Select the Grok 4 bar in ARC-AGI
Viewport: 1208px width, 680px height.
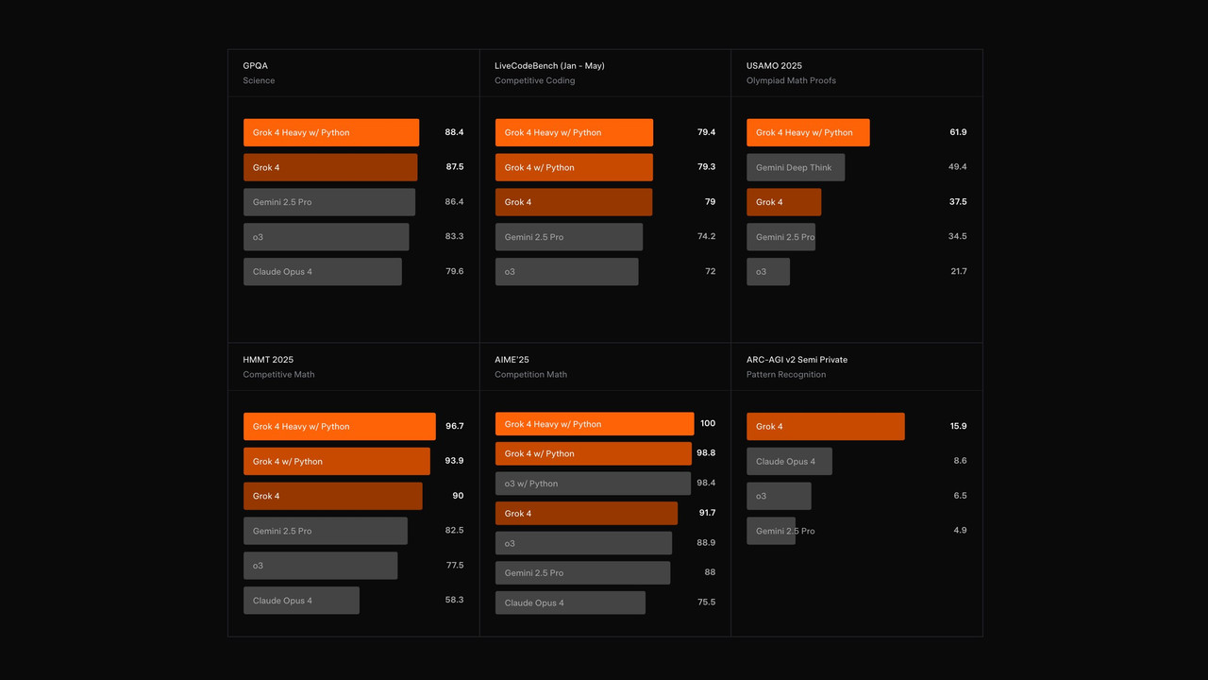826,427
